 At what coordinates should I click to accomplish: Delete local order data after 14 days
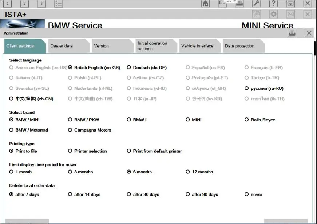(x=84, y=194)
